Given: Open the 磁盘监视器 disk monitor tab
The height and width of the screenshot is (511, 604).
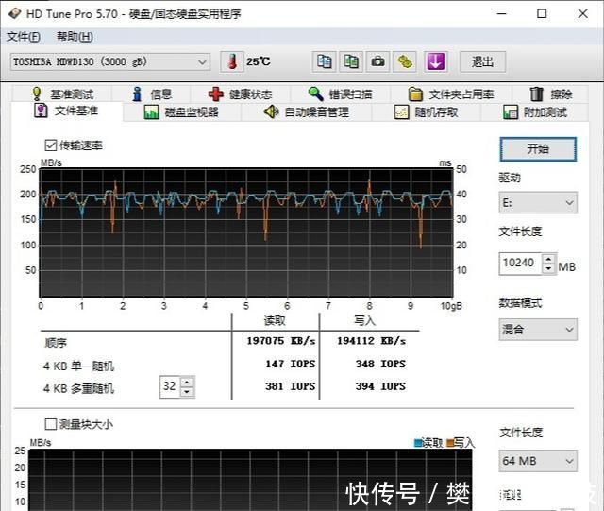Looking at the screenshot, I should [181, 112].
